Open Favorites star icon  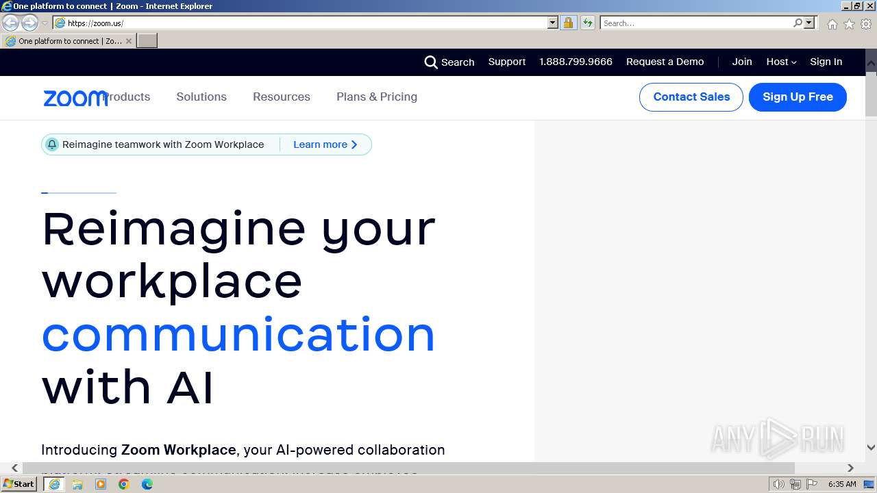(x=849, y=24)
